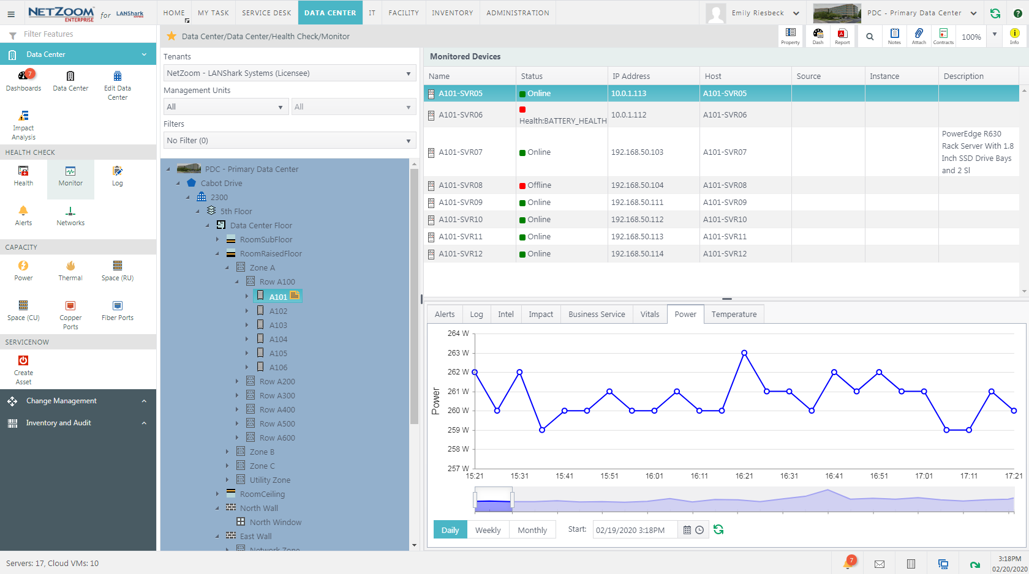Select the Daily chart range
Viewport: 1029px width, 574px height.
click(x=450, y=530)
